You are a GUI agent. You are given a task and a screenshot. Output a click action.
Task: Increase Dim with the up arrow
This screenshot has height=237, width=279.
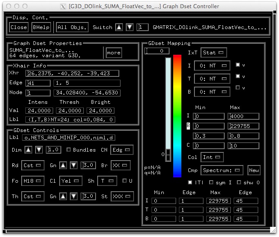[x=29, y=150]
